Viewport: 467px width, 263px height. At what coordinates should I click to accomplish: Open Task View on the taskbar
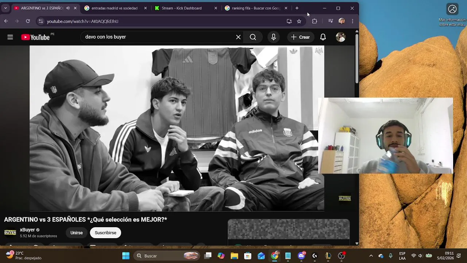(208, 256)
